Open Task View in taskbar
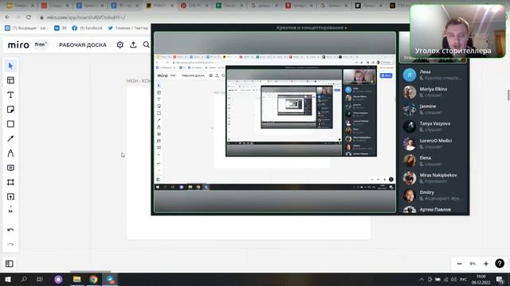The image size is (510, 286). click(x=40, y=279)
